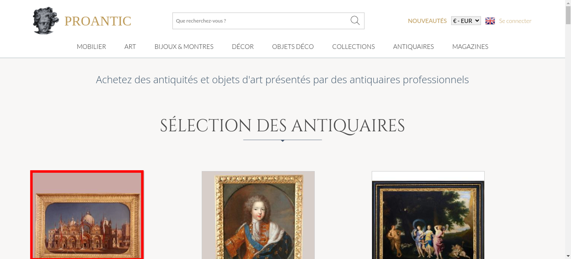Select the COLLECTIONS menu item
This screenshot has height=259, width=571.
tap(353, 46)
